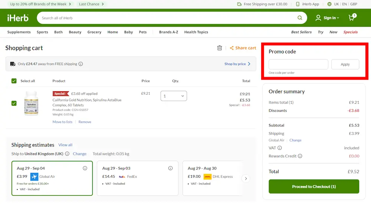Image resolution: width=371 pixels, height=204 pixels.
Task: Click next arrow on shipping estimates carousel
Action: click(x=246, y=178)
